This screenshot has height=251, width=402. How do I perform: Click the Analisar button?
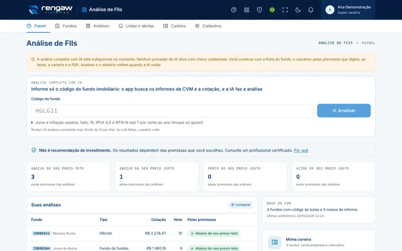pos(344,111)
